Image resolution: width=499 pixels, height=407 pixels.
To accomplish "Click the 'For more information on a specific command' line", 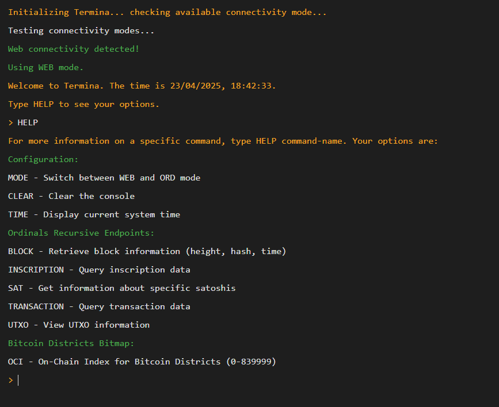I will click(223, 141).
